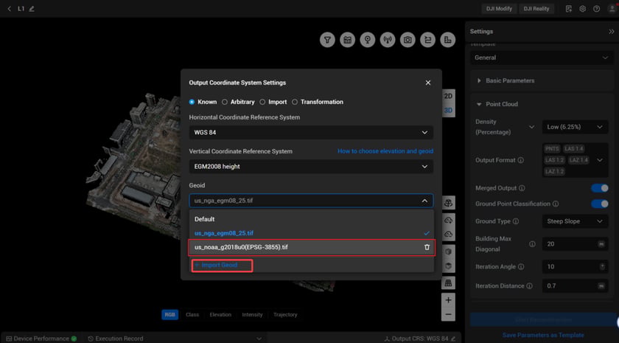Switch viewport to 2D mode
The height and width of the screenshot is (343, 619).
point(448,96)
